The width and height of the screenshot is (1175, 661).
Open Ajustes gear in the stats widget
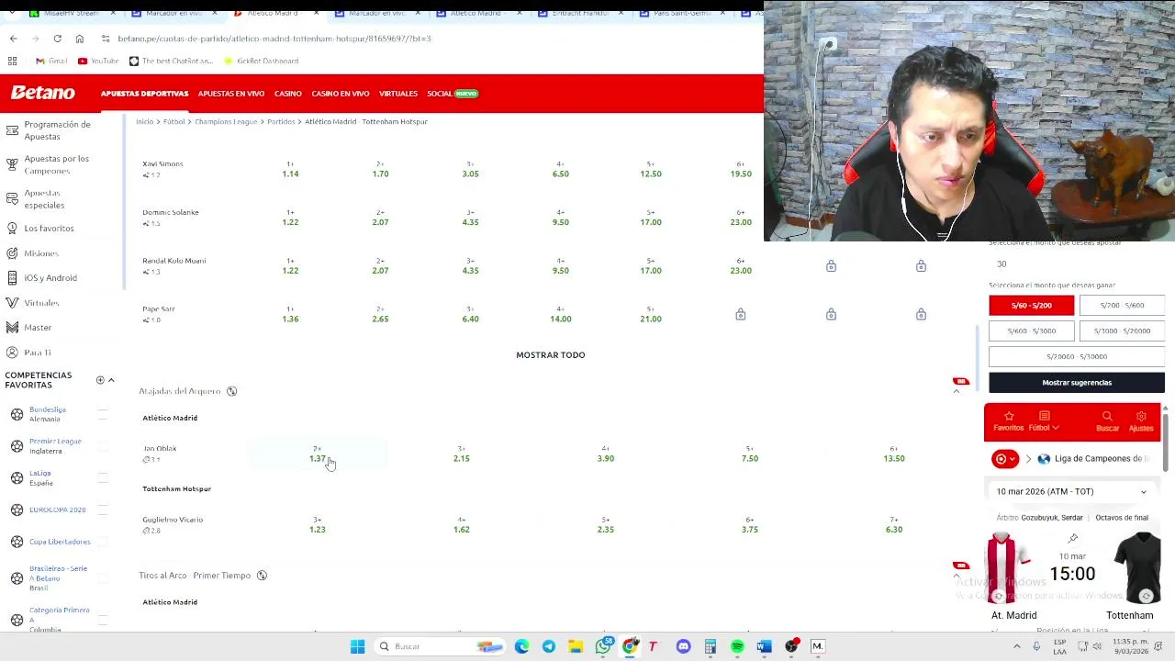(x=1141, y=421)
